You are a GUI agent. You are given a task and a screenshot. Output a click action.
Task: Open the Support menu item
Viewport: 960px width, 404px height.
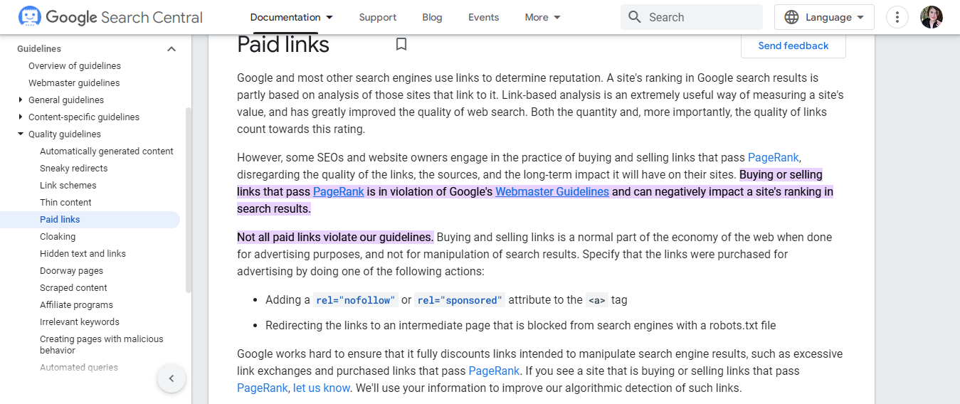point(378,17)
